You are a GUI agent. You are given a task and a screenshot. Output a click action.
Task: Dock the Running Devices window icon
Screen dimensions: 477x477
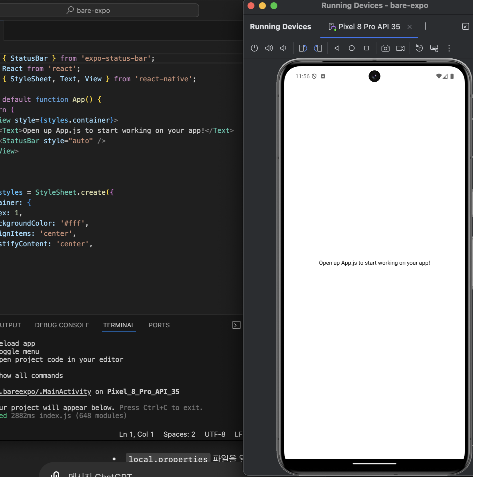465,27
